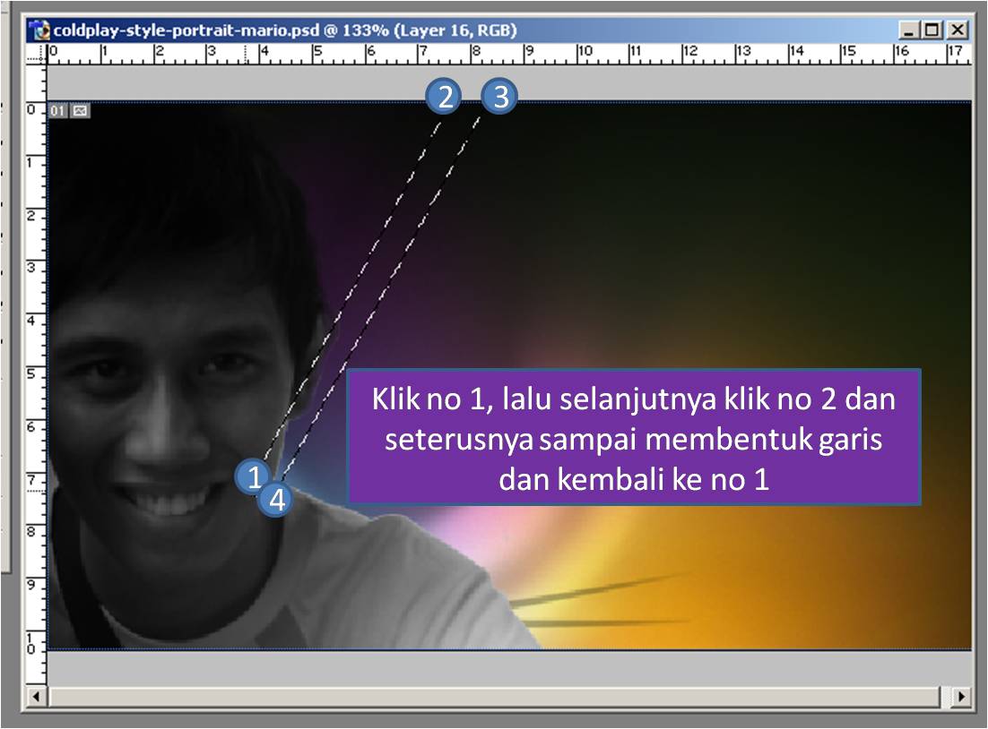Click the Photoshop document icon in title bar
988x729 pixels.
[40, 30]
